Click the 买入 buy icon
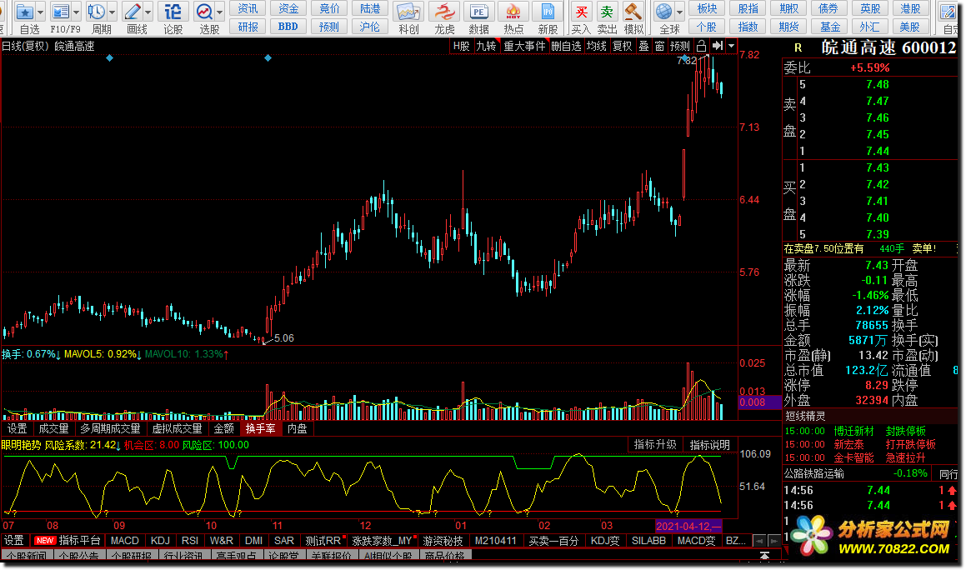The height and width of the screenshot is (570, 966). 581,12
